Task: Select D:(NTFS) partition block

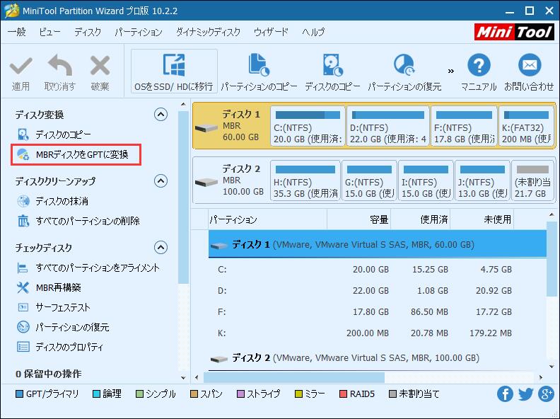Action: (x=388, y=126)
